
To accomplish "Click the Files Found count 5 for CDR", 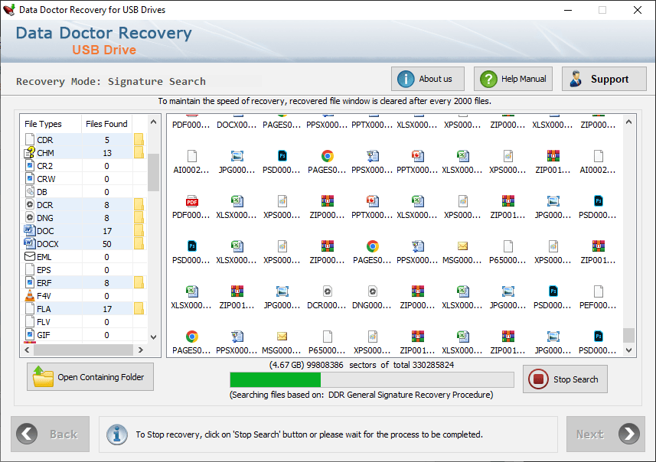I will coord(107,140).
